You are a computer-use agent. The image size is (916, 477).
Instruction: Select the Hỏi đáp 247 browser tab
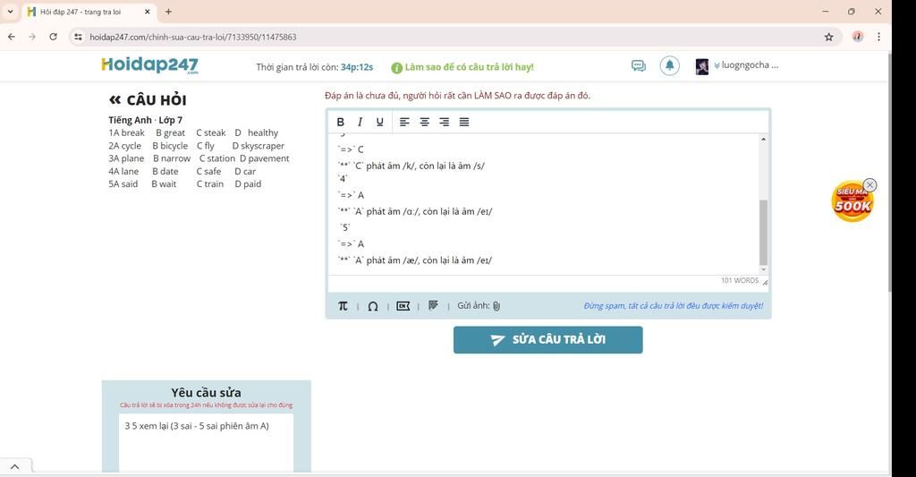pyautogui.click(x=89, y=12)
